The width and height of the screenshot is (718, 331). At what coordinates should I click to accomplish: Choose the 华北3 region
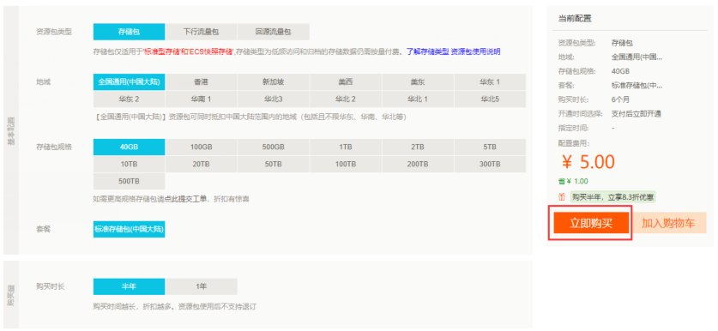(x=274, y=99)
